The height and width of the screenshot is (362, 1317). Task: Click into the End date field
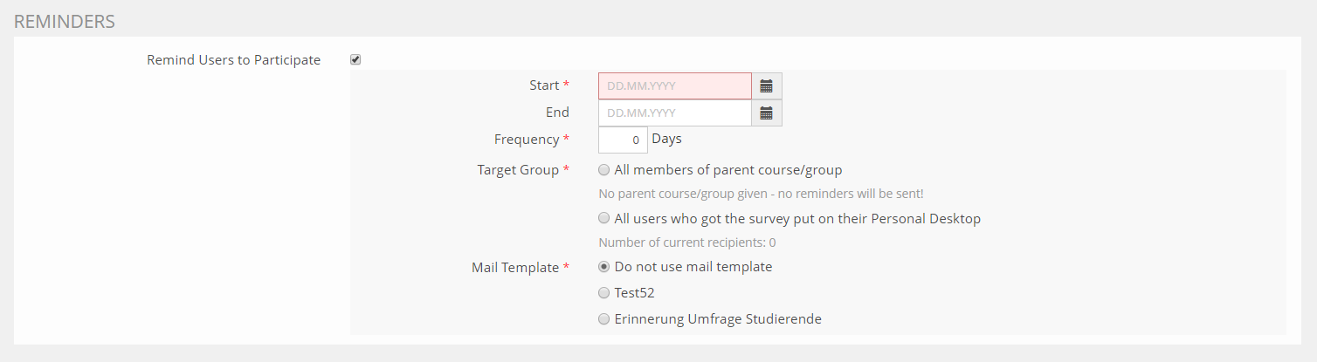pos(674,113)
